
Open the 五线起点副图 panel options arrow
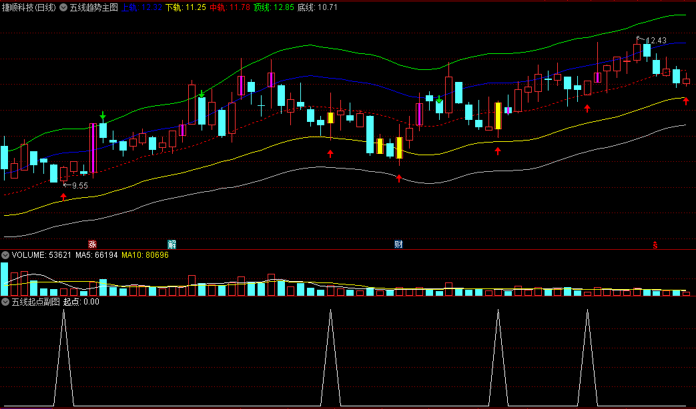(5, 302)
